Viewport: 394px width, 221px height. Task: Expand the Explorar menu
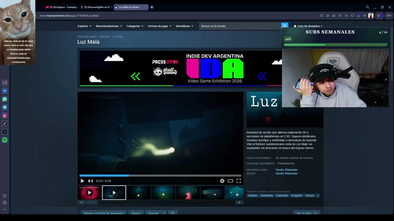pos(85,26)
